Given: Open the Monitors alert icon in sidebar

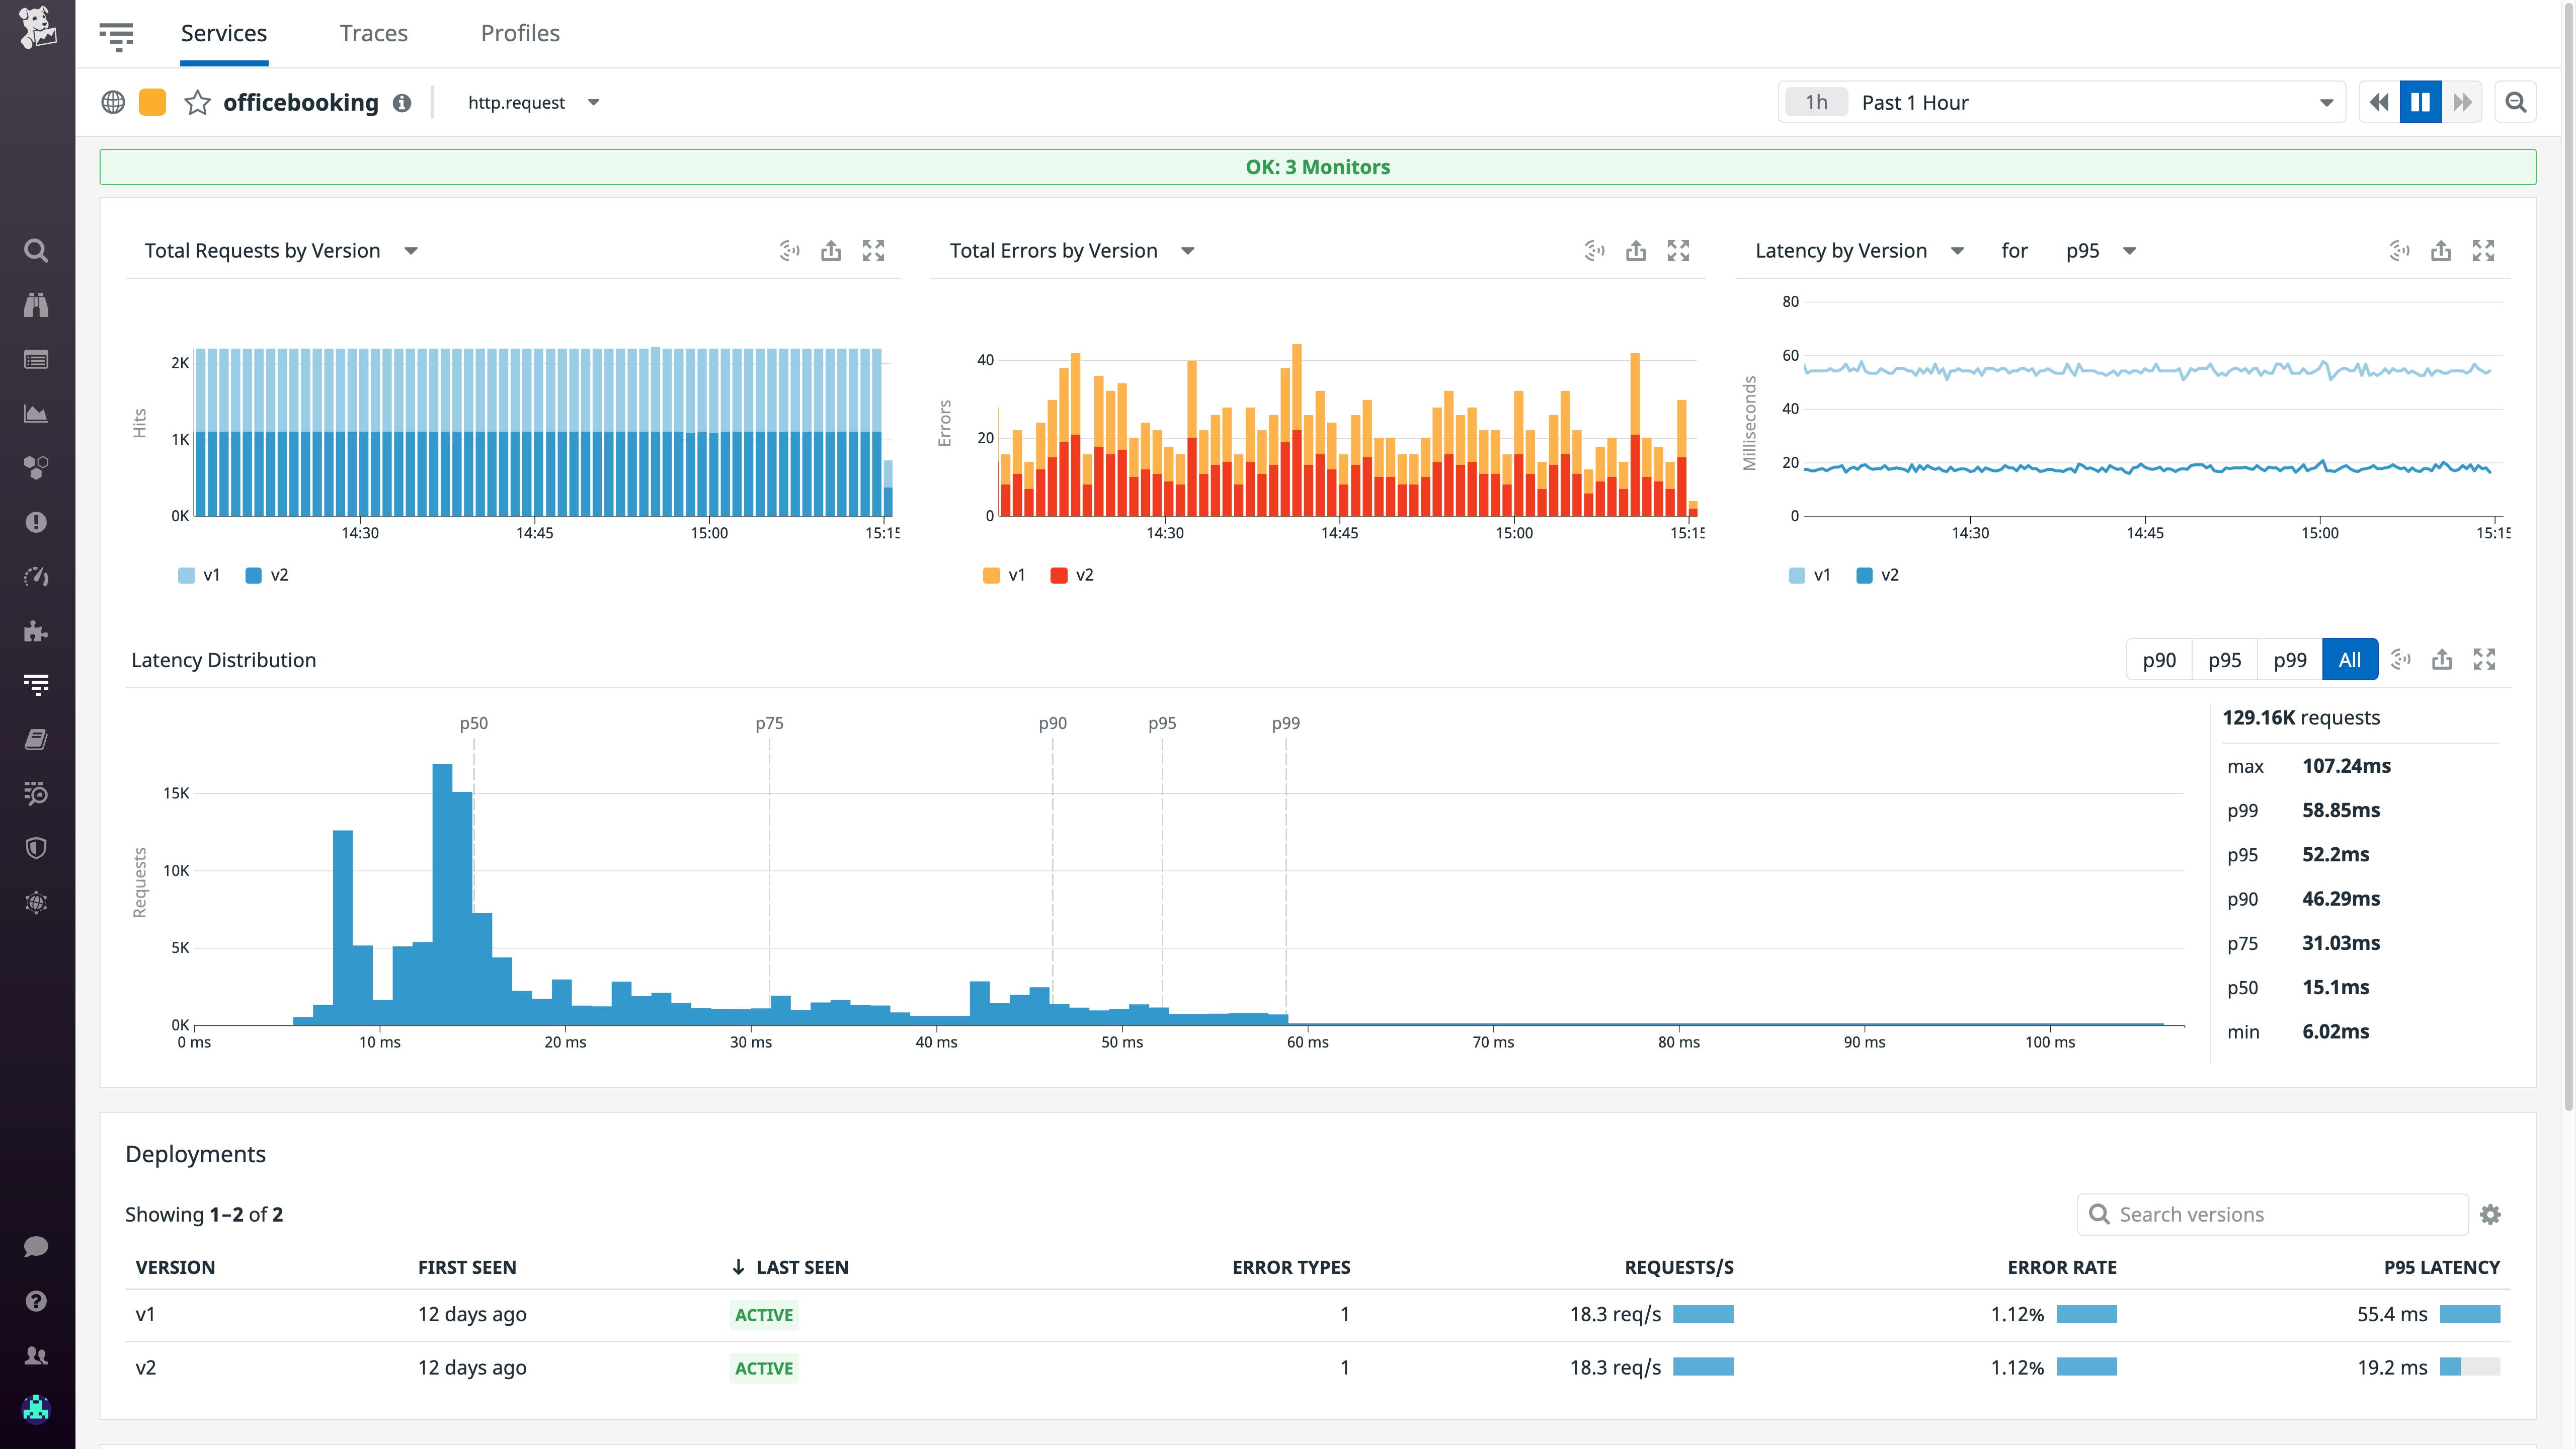Looking at the screenshot, I should pyautogui.click(x=36, y=521).
